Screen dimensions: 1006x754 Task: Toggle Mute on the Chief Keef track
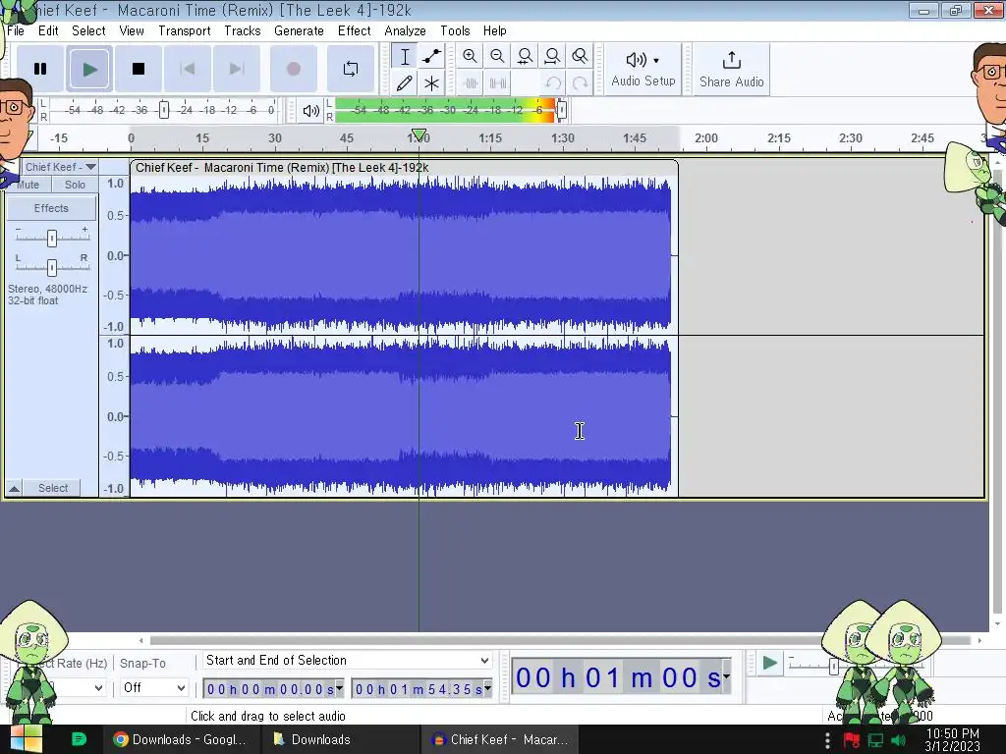[x=28, y=185]
